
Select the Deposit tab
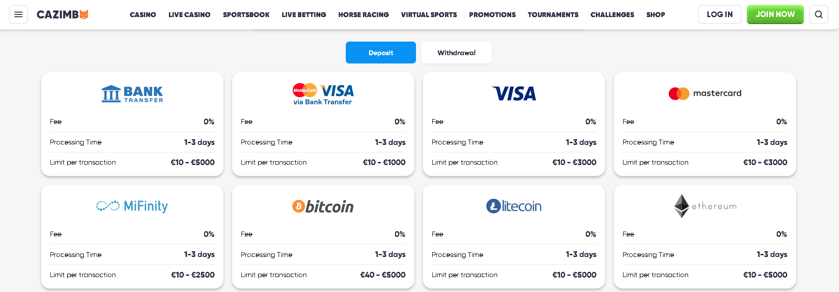click(x=380, y=53)
